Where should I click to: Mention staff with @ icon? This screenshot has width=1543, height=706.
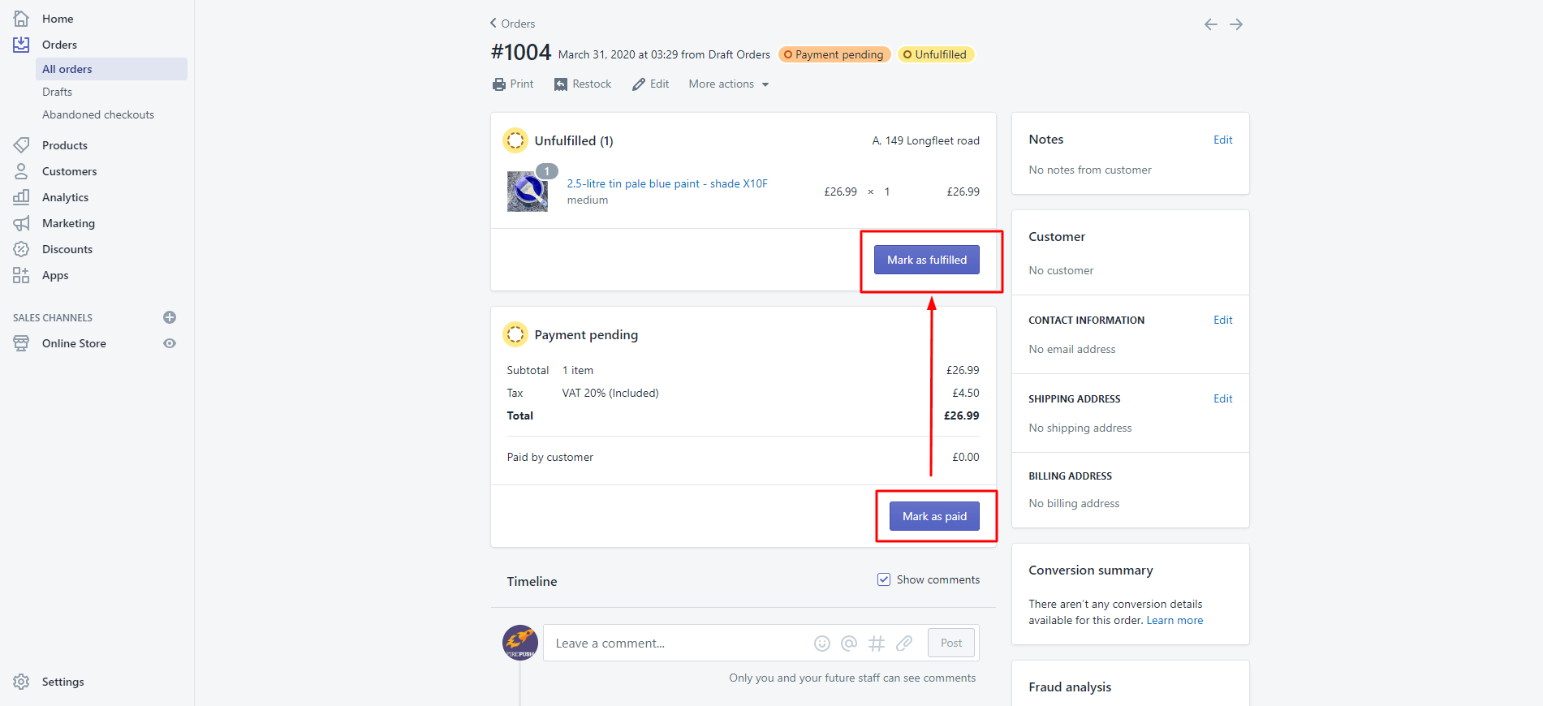pos(849,644)
